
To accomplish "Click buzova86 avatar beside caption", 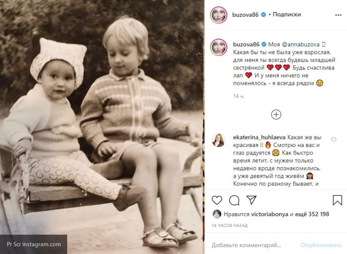I will tap(219, 47).
